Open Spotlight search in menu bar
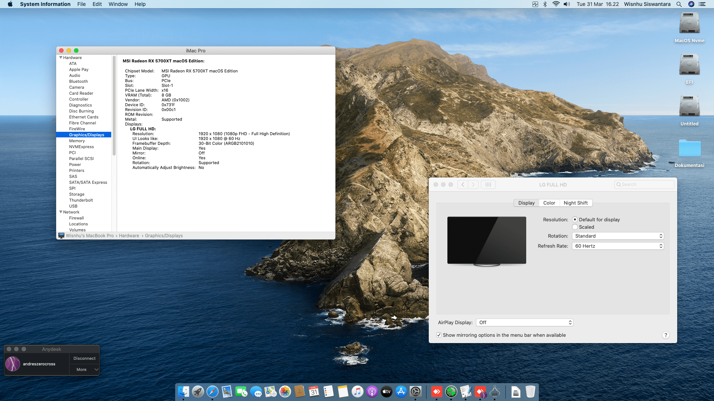714x401 pixels. click(679, 4)
